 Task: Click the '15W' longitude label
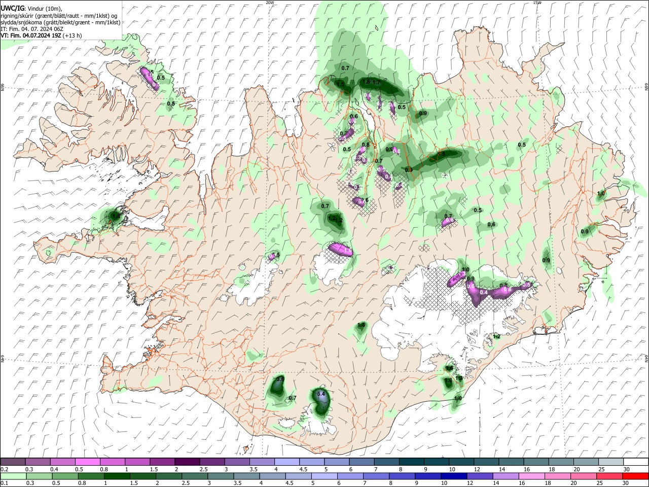(x=537, y=3)
